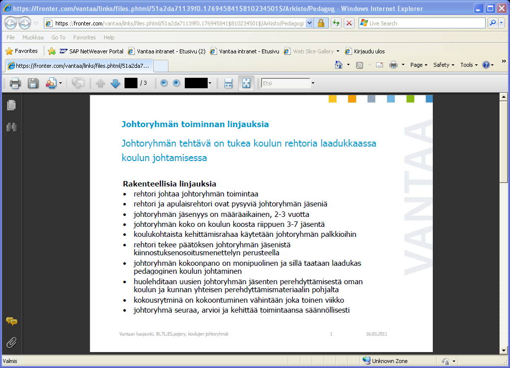View the security lock icon

click(x=321, y=23)
